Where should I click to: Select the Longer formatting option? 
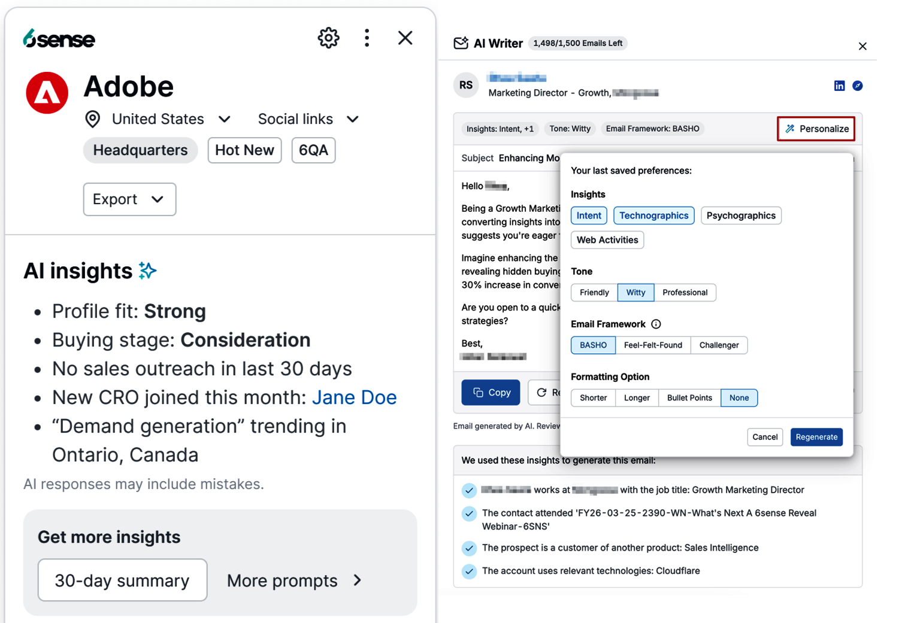(x=637, y=398)
